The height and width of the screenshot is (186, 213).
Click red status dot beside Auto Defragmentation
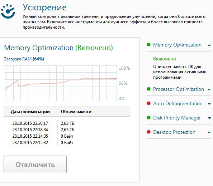click(148, 103)
